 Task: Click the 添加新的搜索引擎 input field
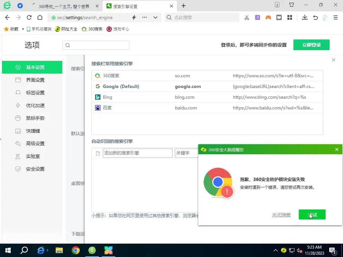tap(138, 153)
